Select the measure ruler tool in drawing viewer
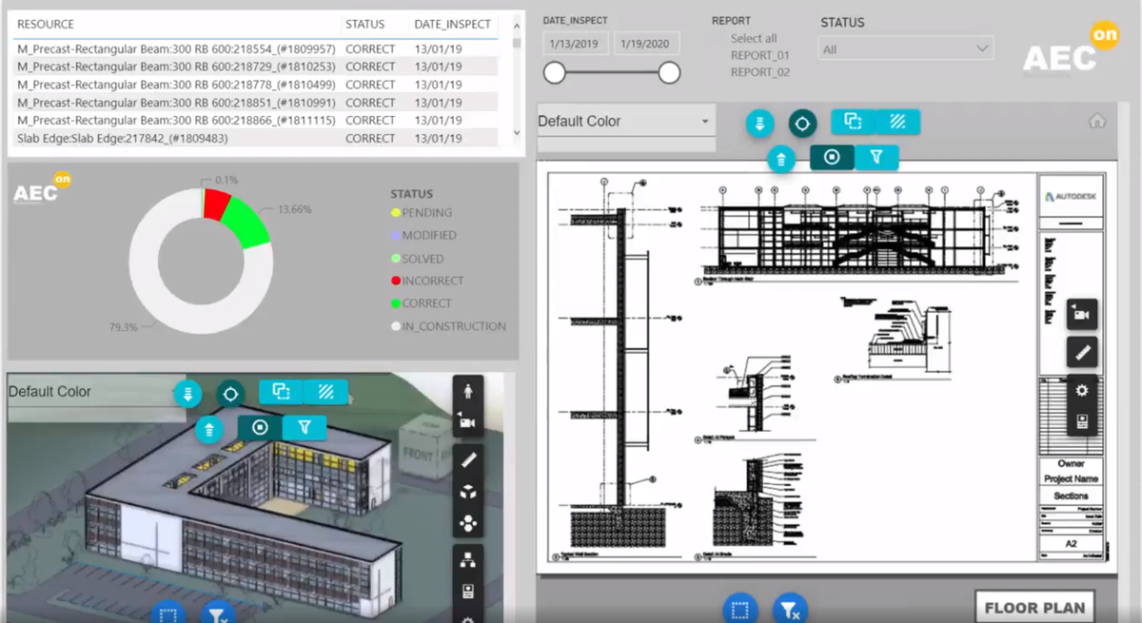 pos(1081,352)
